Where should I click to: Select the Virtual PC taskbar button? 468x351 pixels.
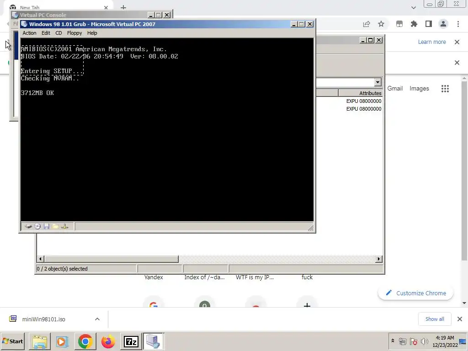click(x=154, y=341)
